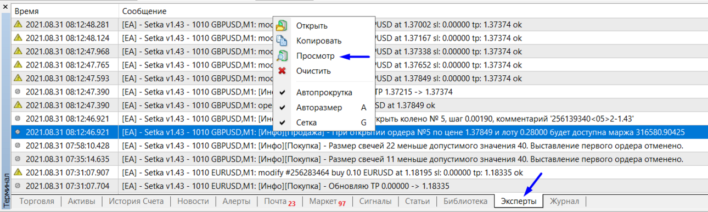Open the Активы tab

click(x=81, y=201)
